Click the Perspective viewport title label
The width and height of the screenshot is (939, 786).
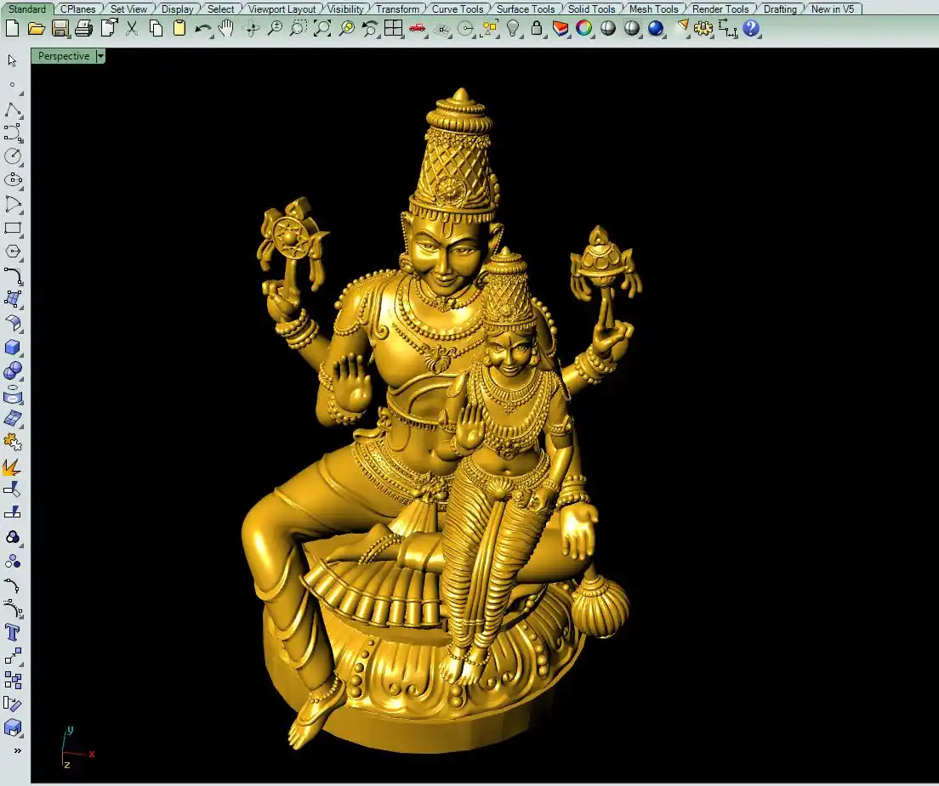click(x=64, y=56)
